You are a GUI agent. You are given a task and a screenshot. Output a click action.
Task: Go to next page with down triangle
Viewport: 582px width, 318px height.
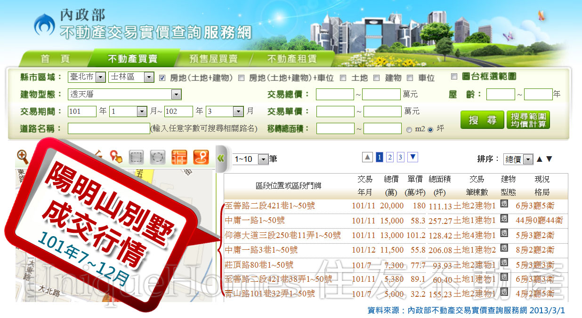(x=412, y=157)
